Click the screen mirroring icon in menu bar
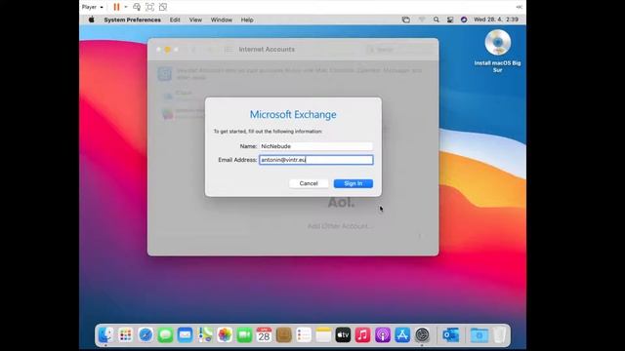 (406, 19)
